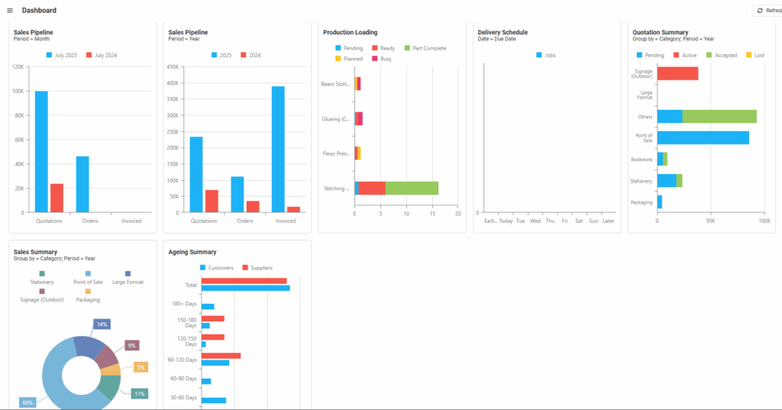
Task: Click the Refresh button
Action: point(767,11)
